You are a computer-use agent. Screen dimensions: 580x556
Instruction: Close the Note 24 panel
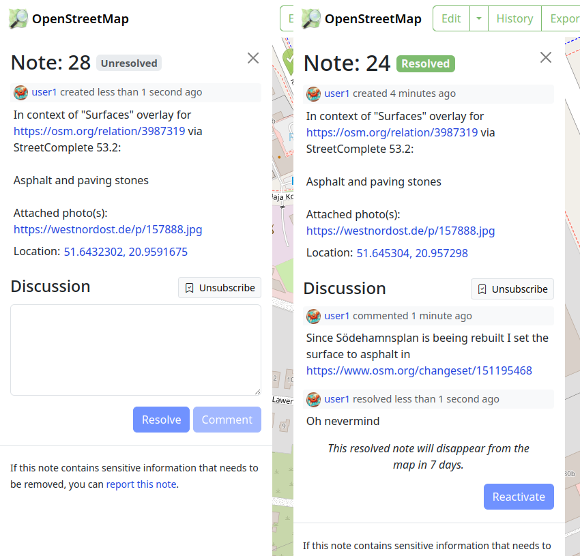pos(546,57)
